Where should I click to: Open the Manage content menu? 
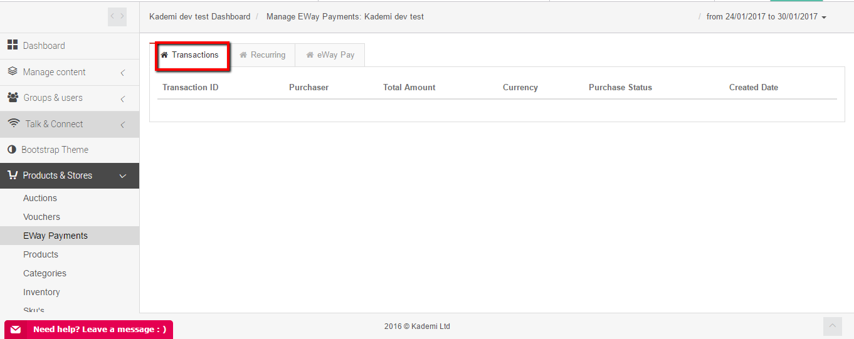pyautogui.click(x=70, y=72)
